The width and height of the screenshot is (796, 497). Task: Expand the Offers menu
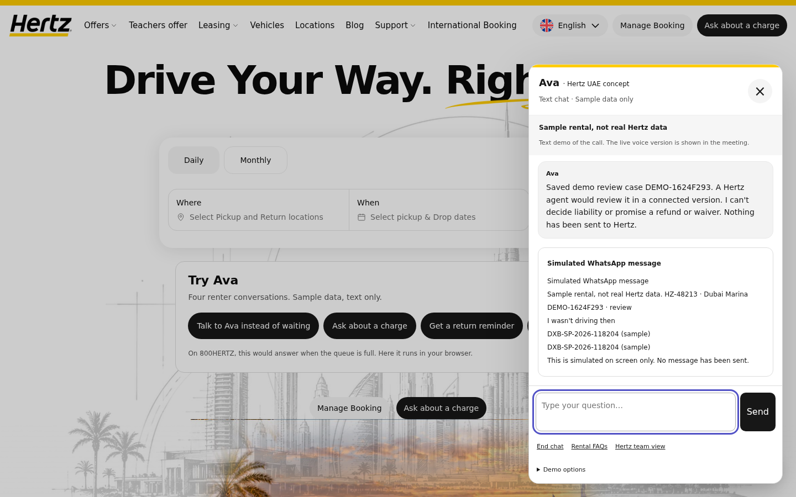point(100,25)
